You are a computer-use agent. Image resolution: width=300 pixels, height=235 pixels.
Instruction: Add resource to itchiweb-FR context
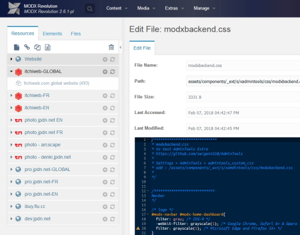pos(105,96)
